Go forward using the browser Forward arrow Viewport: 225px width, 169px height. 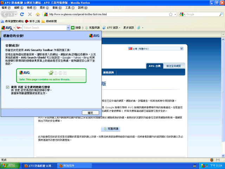coord(11,14)
